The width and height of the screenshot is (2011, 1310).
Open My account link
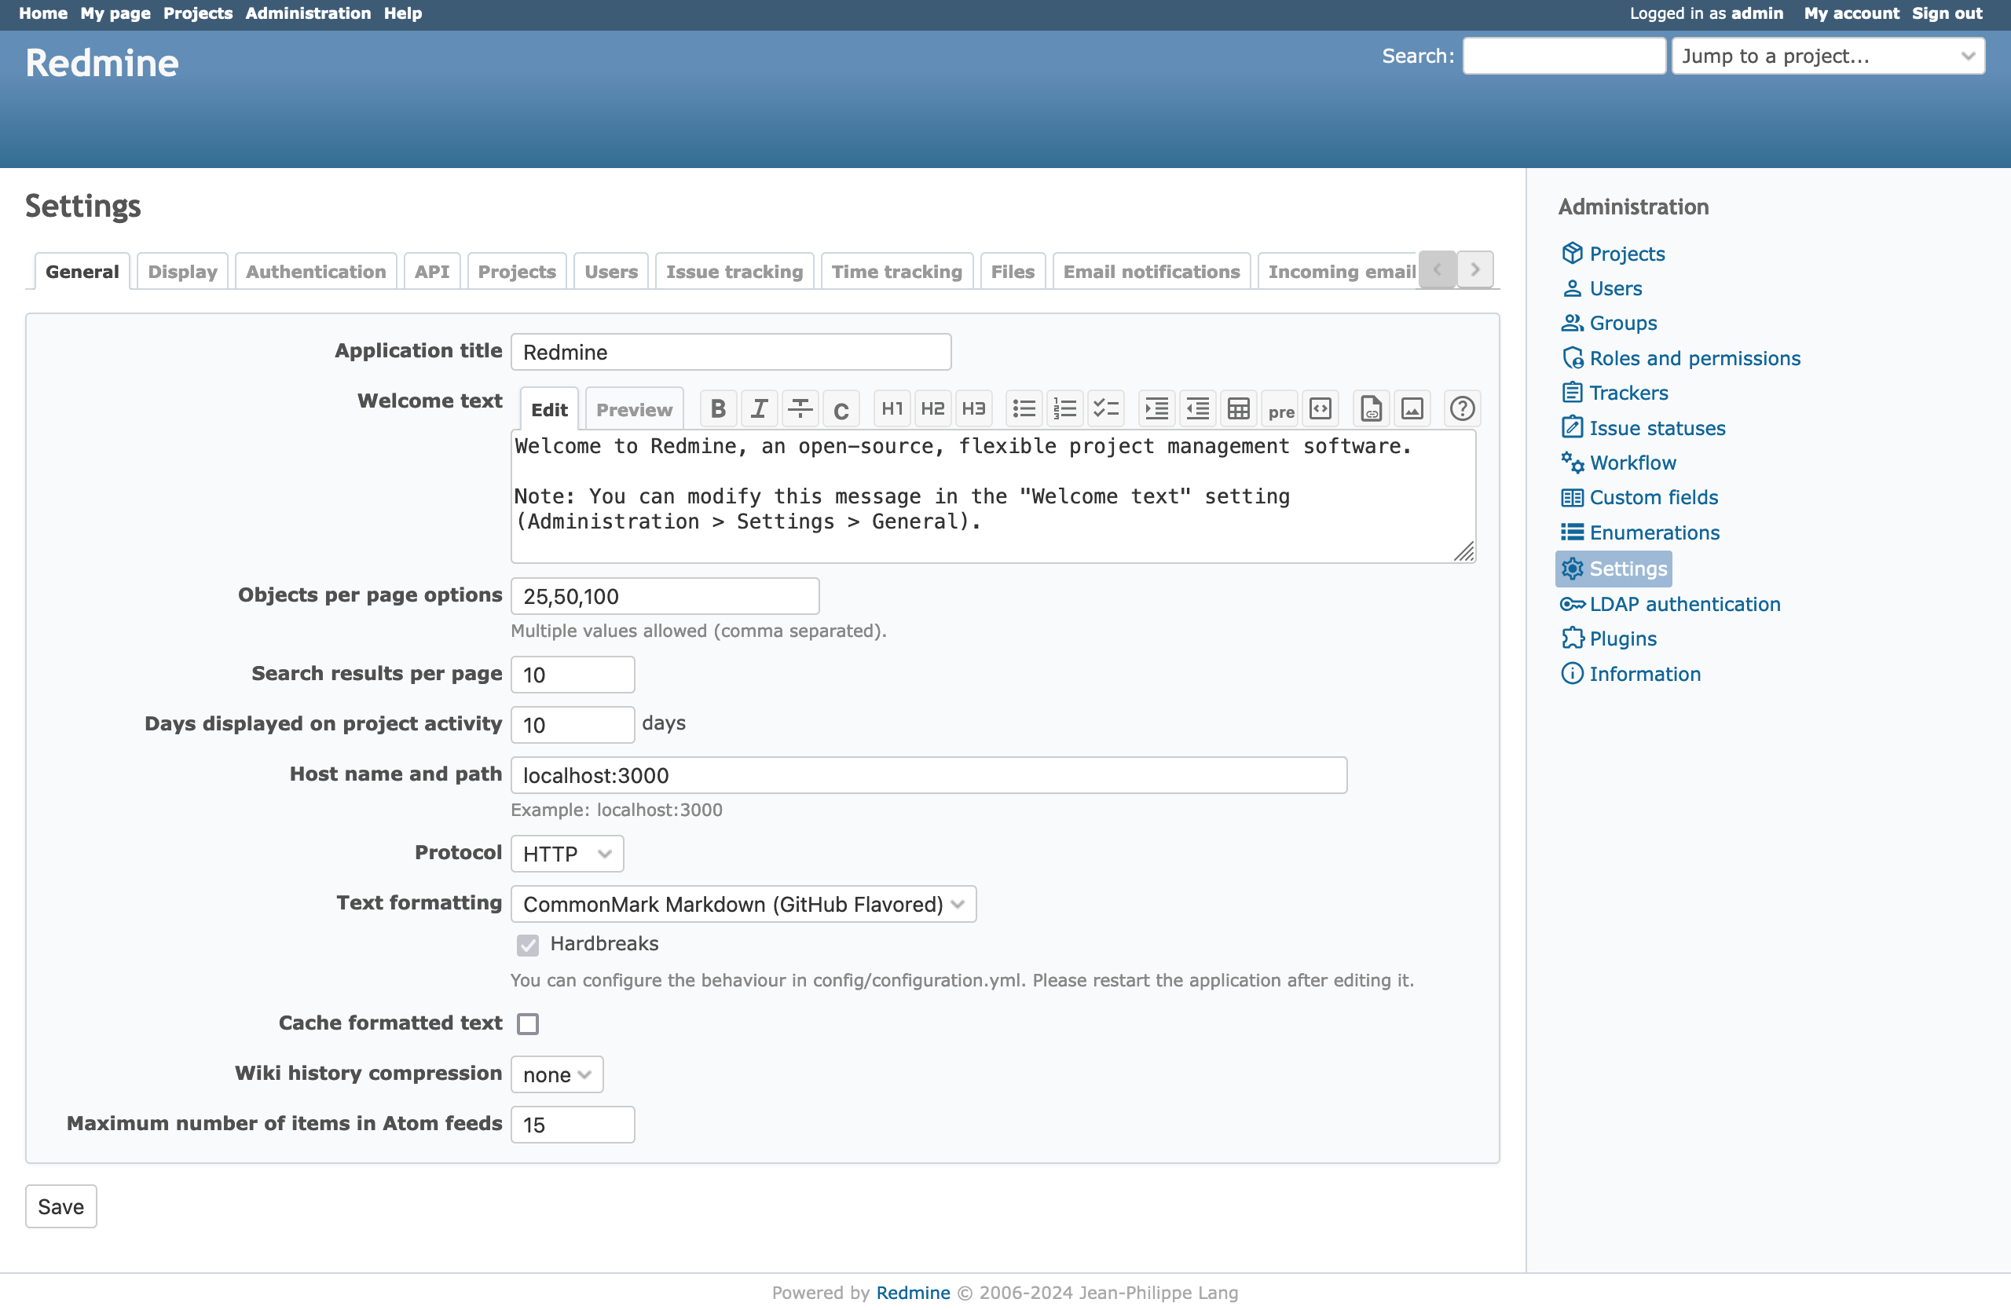[x=1852, y=13]
